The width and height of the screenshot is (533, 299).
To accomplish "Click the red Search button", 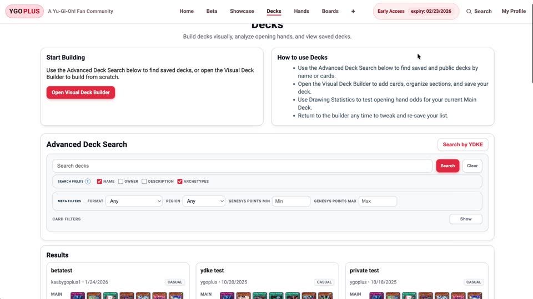I will [447, 166].
